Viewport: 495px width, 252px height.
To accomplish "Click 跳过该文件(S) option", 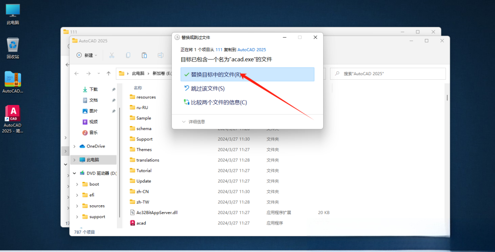I will (x=247, y=88).
